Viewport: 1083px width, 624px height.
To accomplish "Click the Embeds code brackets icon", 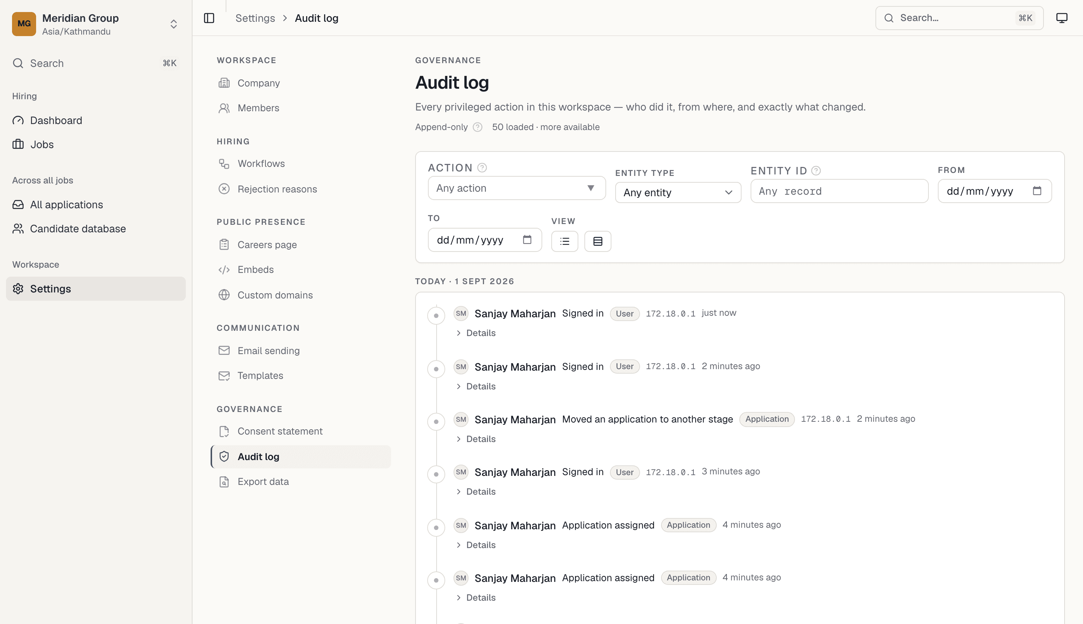I will [x=224, y=270].
